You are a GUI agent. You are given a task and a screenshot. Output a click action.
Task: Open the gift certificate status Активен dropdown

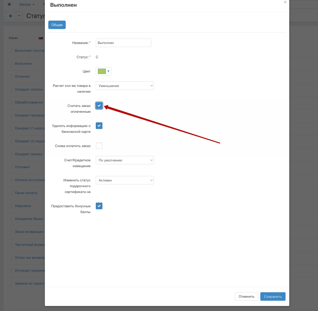tap(125, 180)
